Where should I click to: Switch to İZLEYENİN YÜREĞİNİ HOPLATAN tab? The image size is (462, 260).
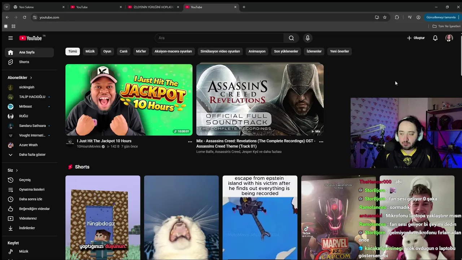point(153,7)
